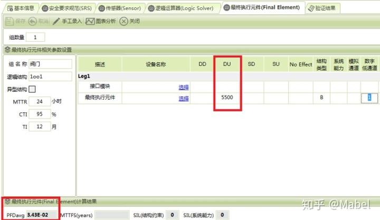The width and height of the screenshot is (380, 220).
Task: Click the 取消 undo arrow icon
Action: 32,21
